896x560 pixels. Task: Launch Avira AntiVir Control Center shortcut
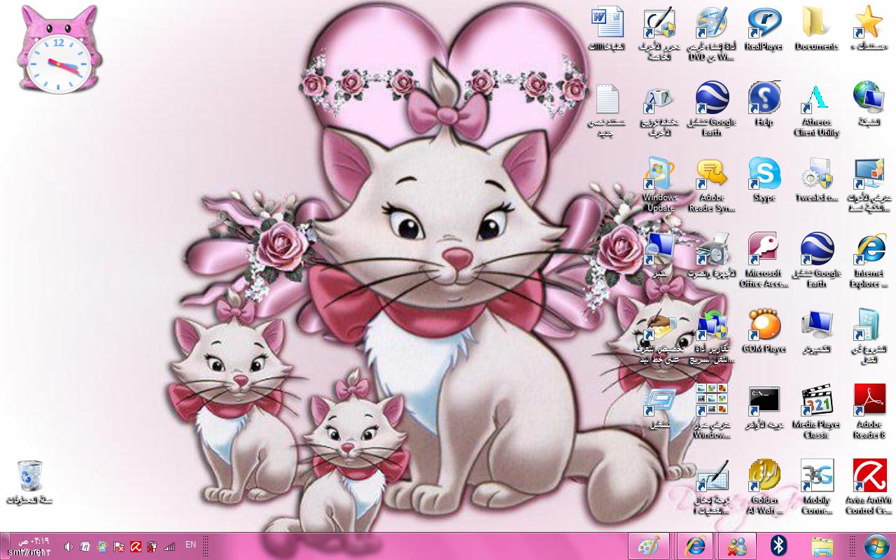[869, 487]
